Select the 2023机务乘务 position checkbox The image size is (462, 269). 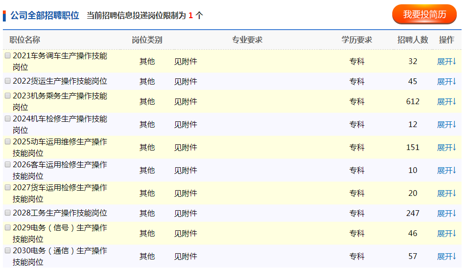coord(8,96)
